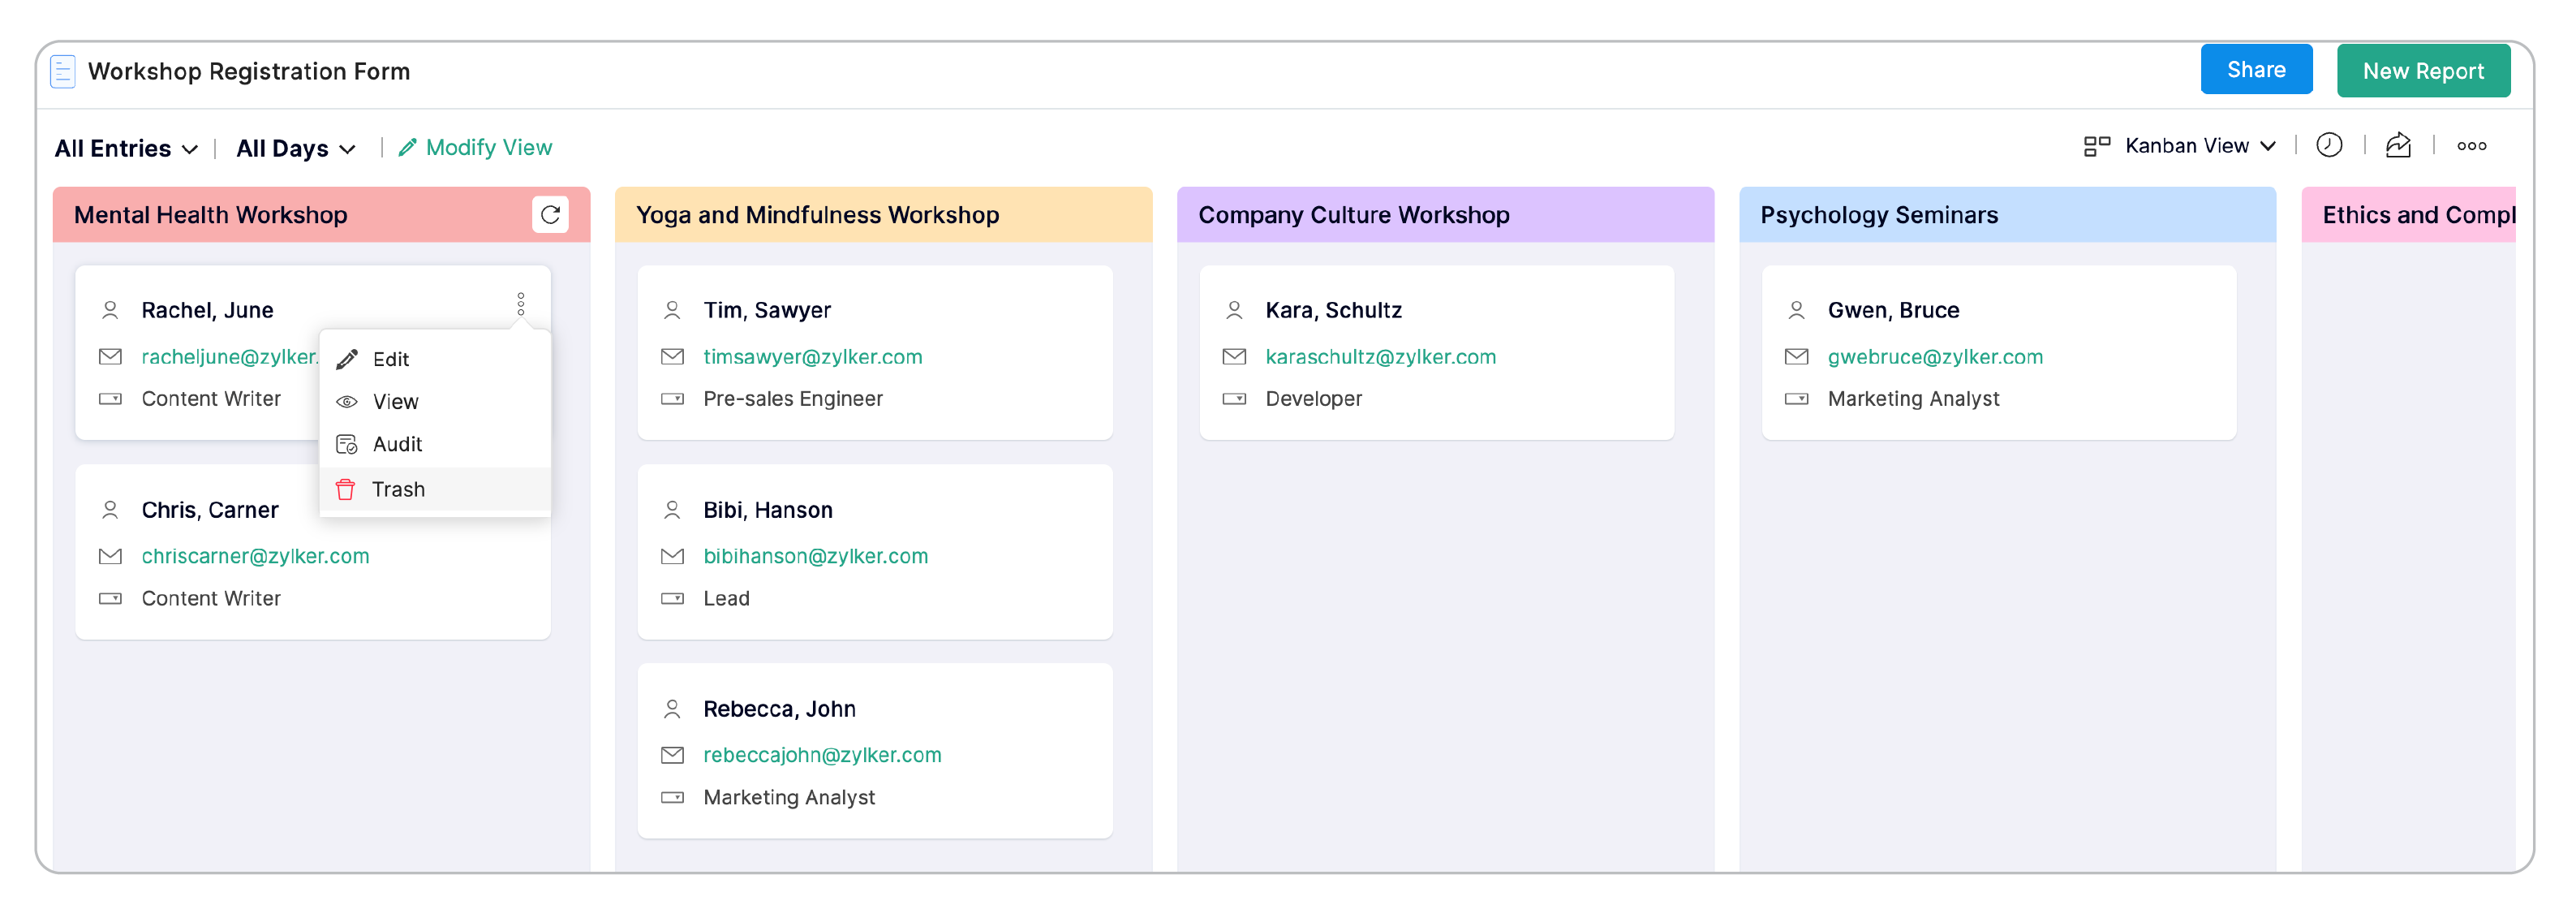This screenshot has height=918, width=2576.
Task: Open the karaschultz@zylker.com email link
Action: click(x=1380, y=357)
